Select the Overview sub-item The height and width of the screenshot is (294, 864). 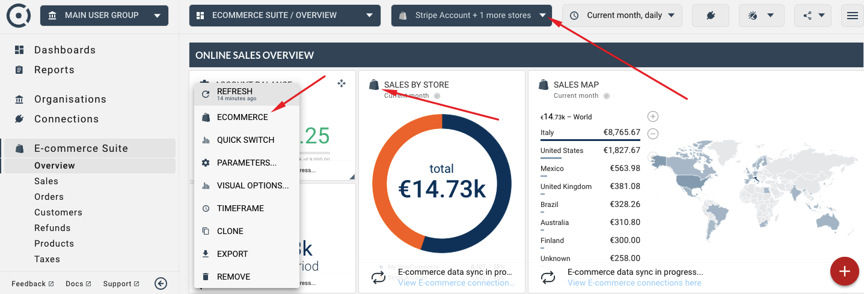click(x=90, y=166)
